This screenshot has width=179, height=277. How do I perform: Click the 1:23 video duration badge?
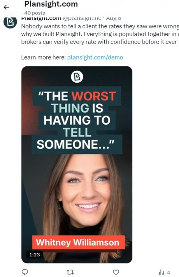[x=35, y=254]
